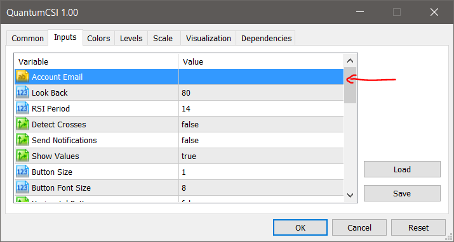This screenshot has width=454, height=242.
Task: Select the Button Font Size variable name
Action: pyautogui.click(x=61, y=188)
